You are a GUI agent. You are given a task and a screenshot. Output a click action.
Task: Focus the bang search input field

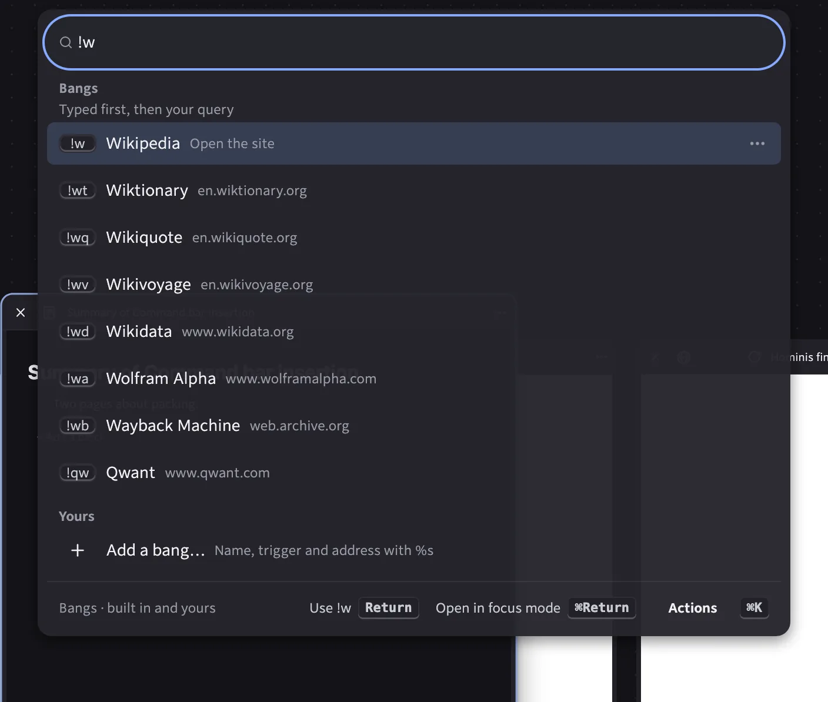point(413,42)
